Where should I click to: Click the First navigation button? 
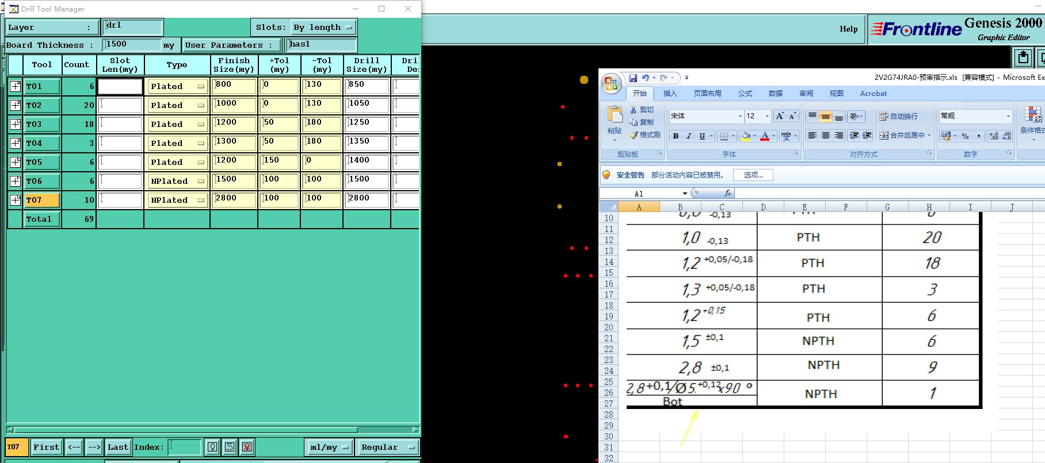point(46,447)
